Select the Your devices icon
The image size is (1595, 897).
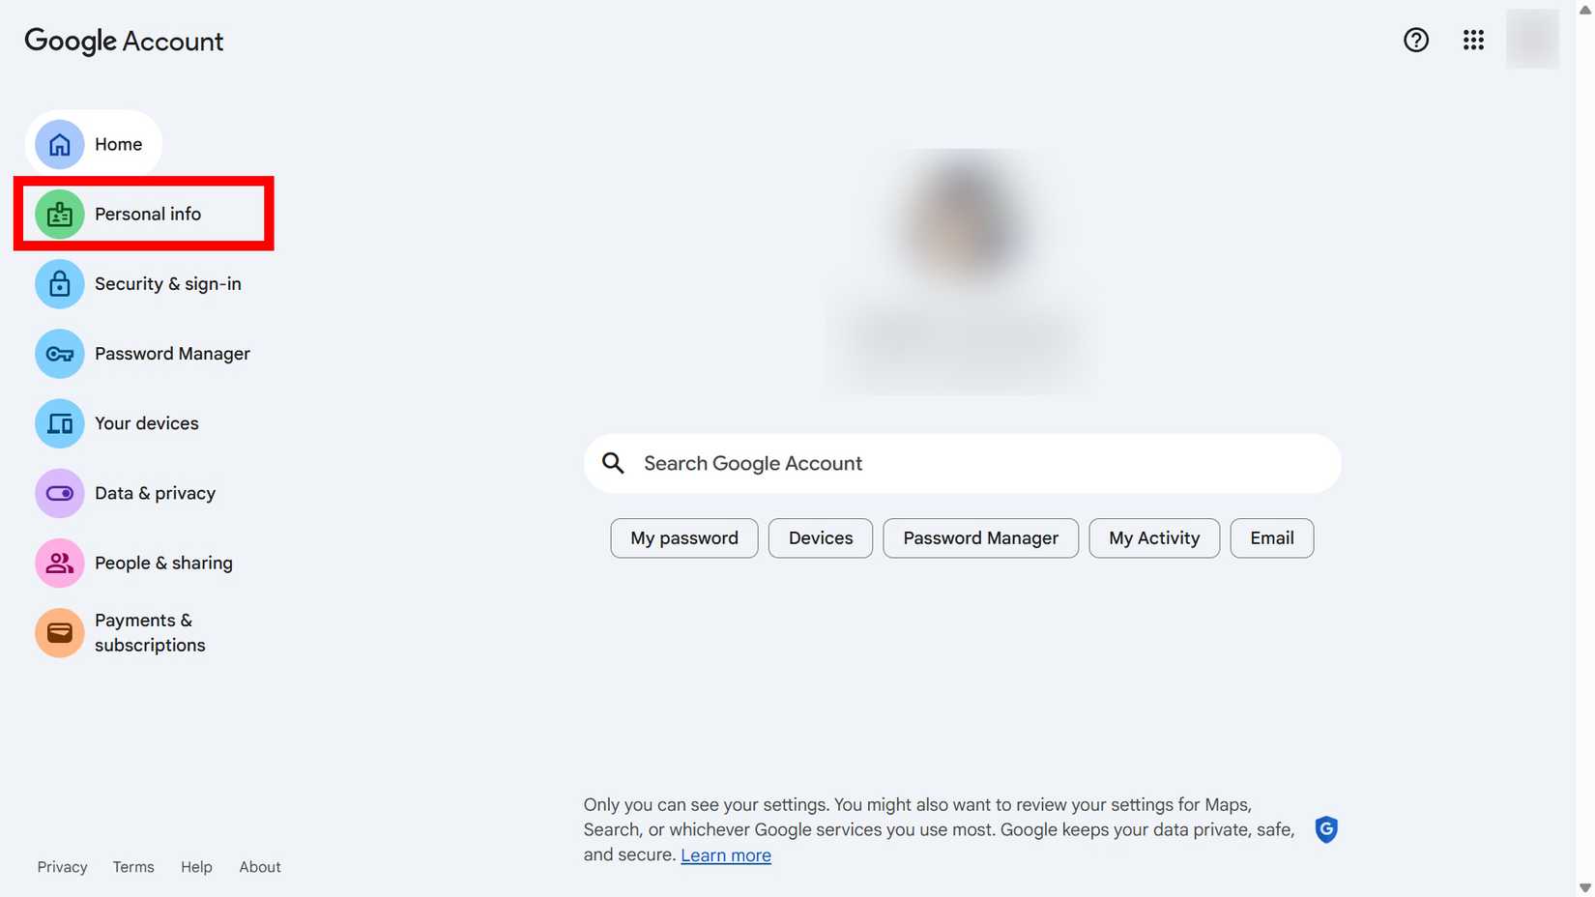(x=59, y=423)
